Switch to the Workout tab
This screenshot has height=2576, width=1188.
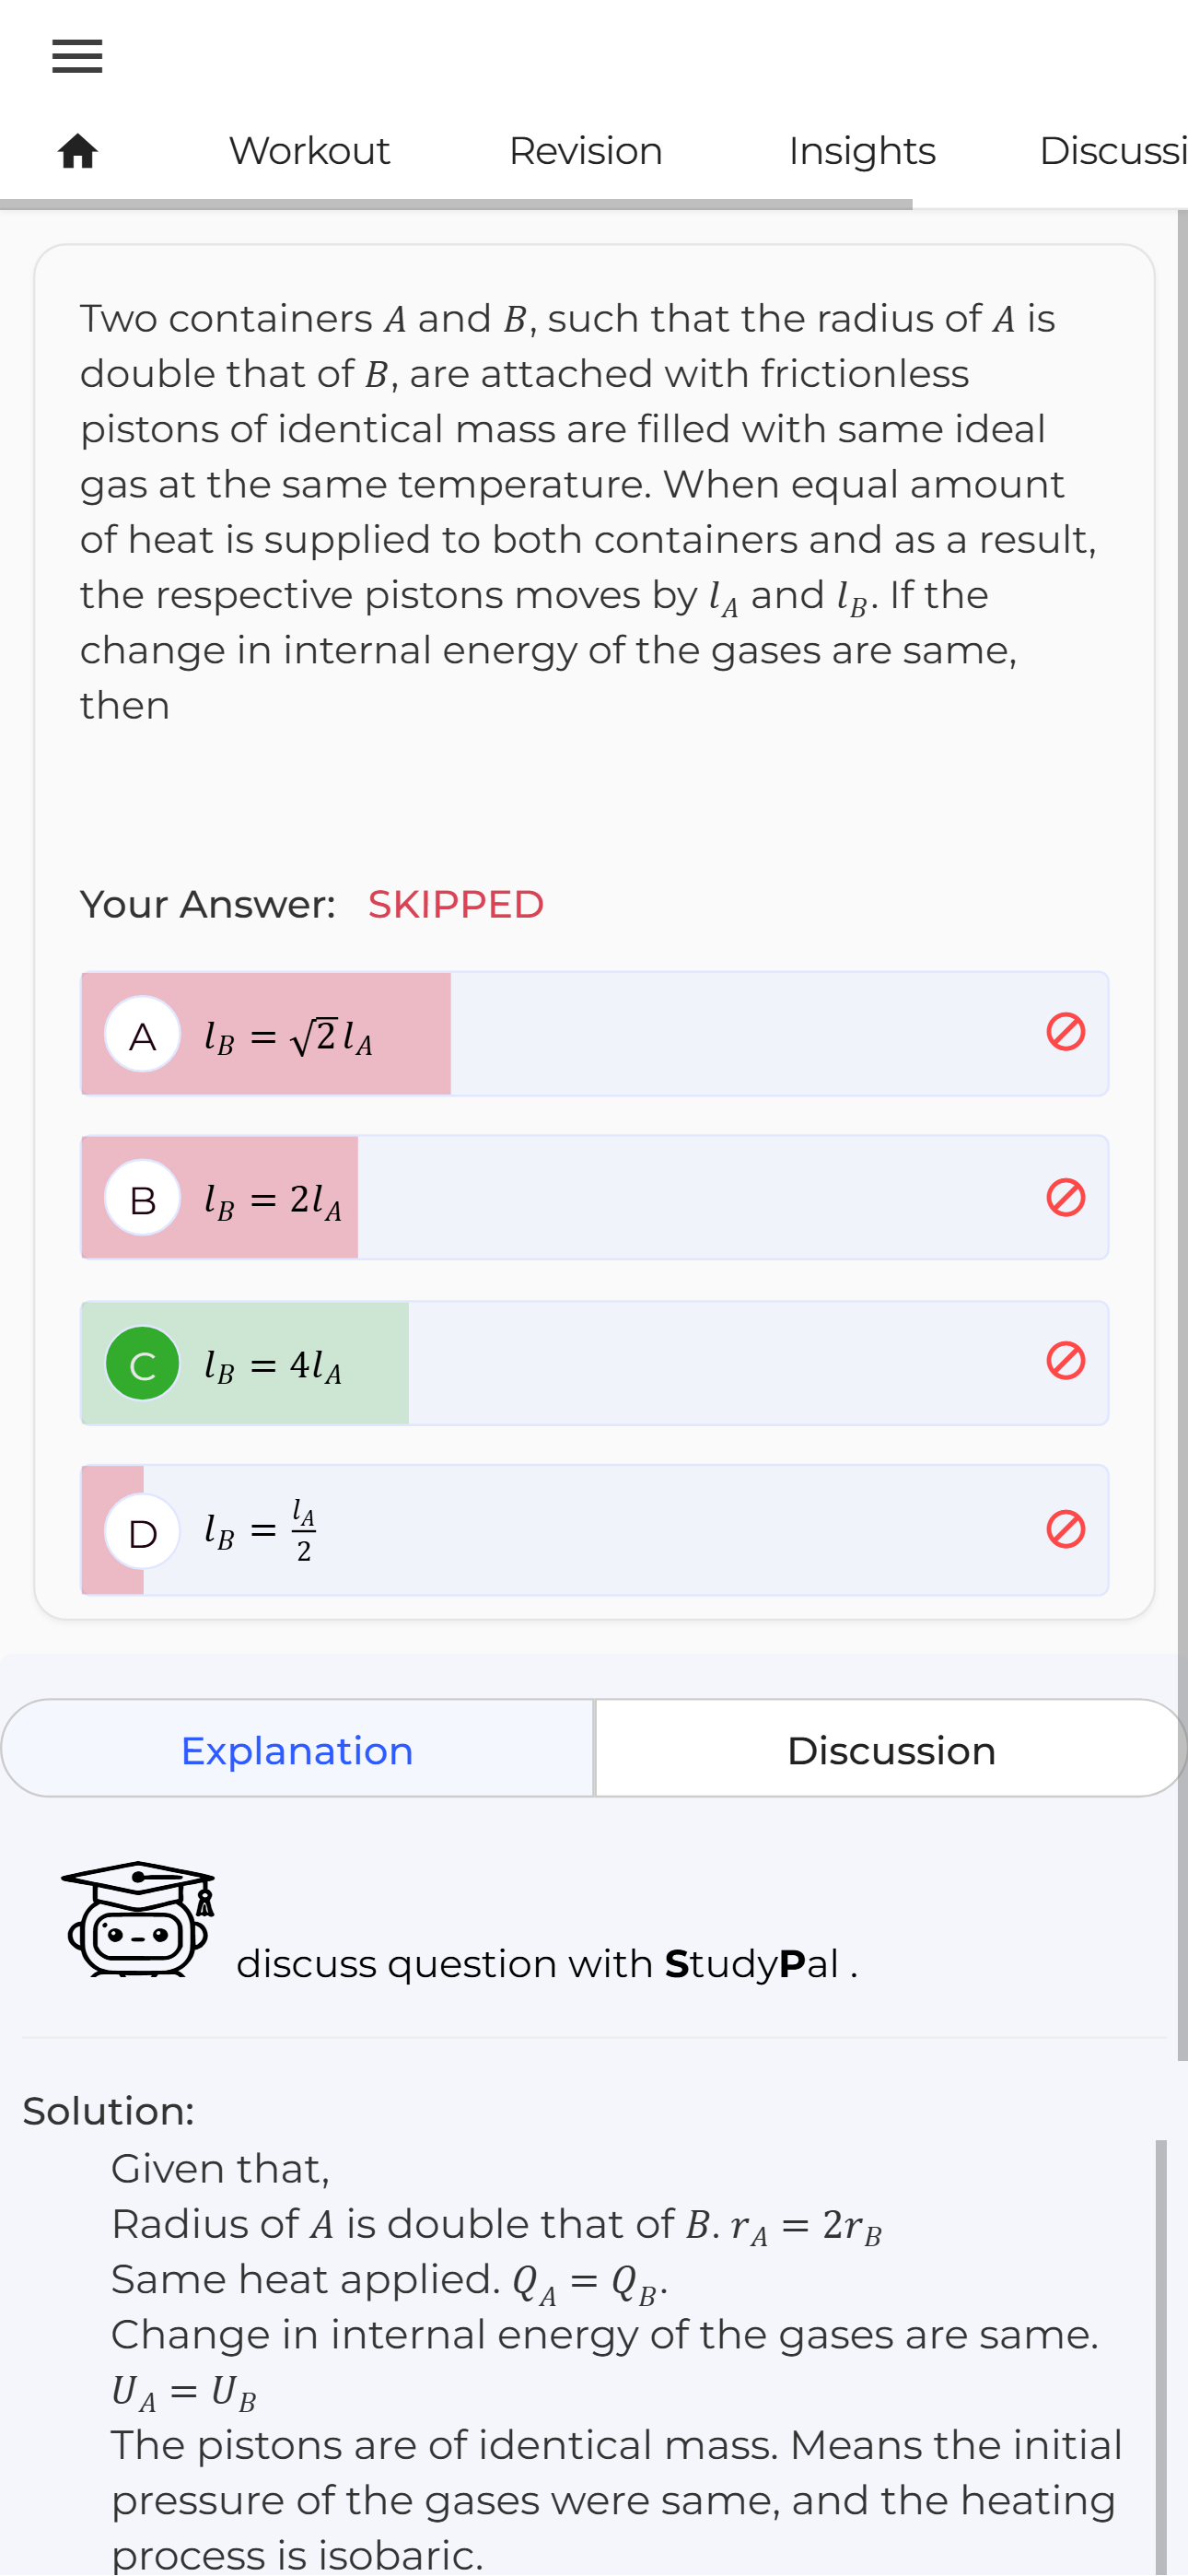click(309, 152)
